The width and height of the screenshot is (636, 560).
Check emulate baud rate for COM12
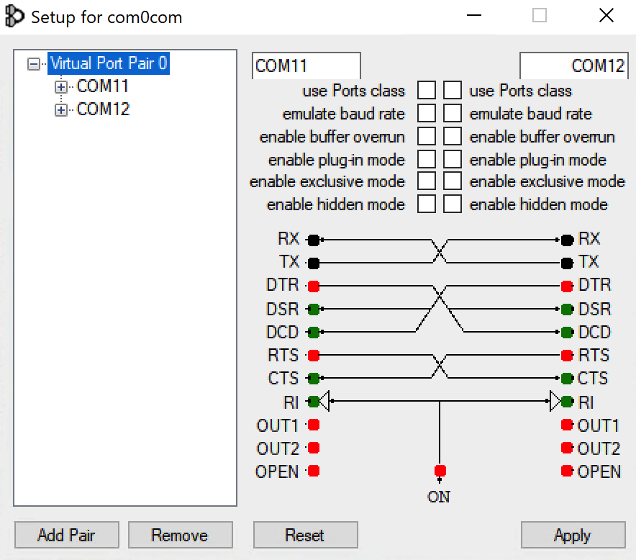pyautogui.click(x=453, y=113)
